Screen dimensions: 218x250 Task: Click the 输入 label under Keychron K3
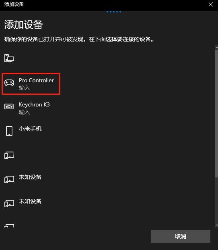point(24,112)
